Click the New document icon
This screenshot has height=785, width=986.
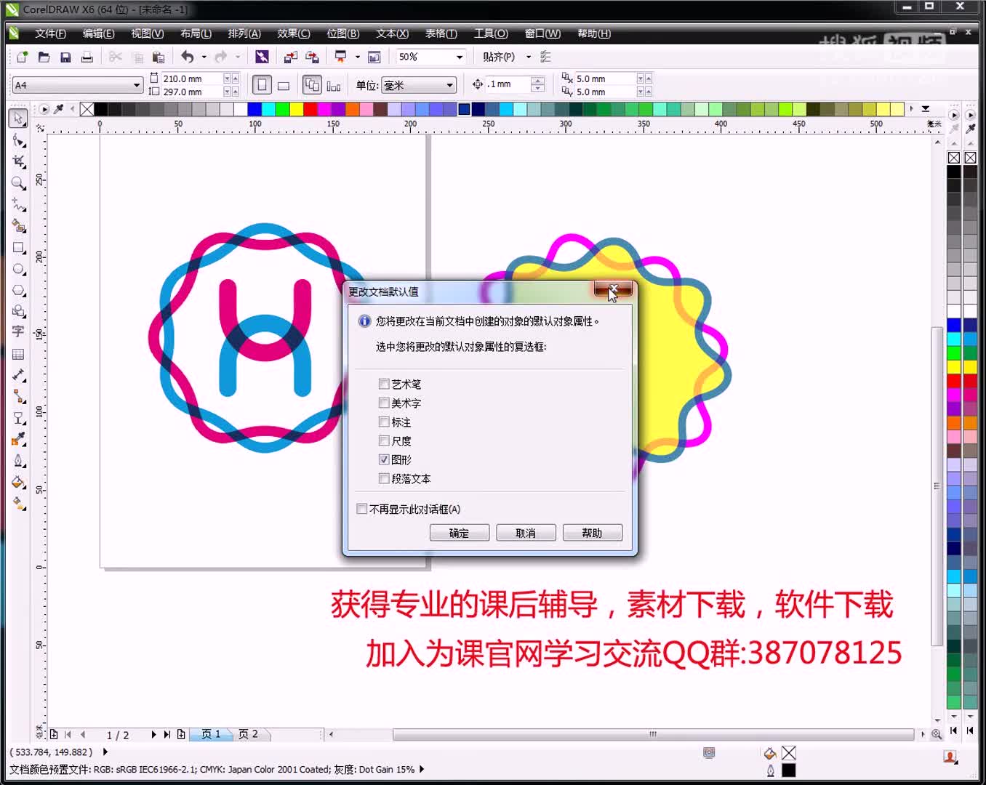click(x=23, y=57)
